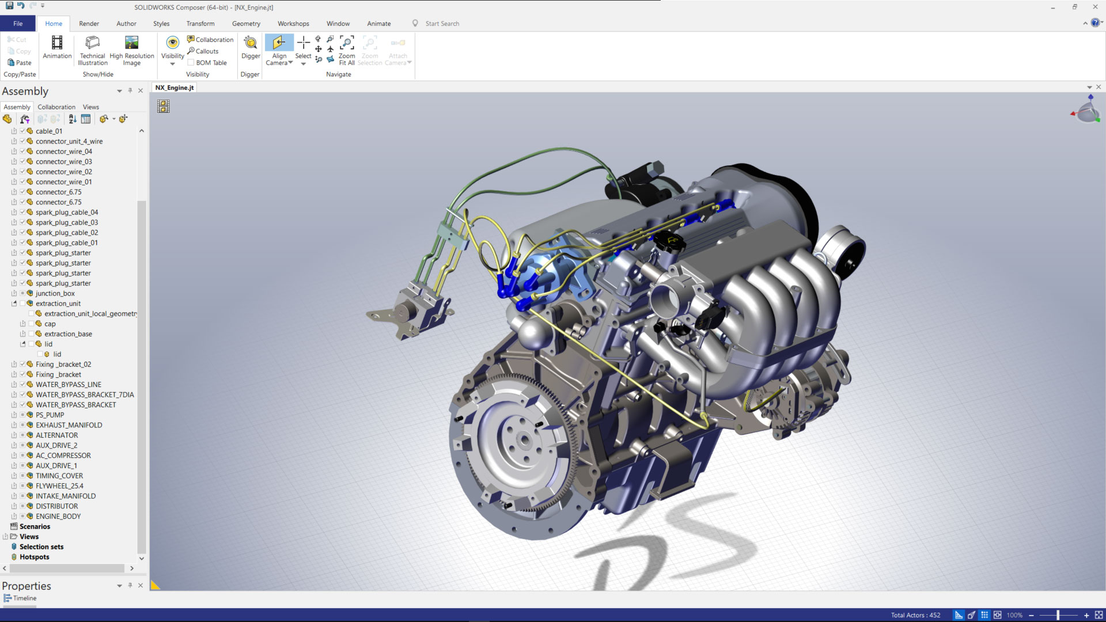Click the alphabetical sort icon in Assembly panel
This screenshot has width=1106, height=622.
[72, 119]
